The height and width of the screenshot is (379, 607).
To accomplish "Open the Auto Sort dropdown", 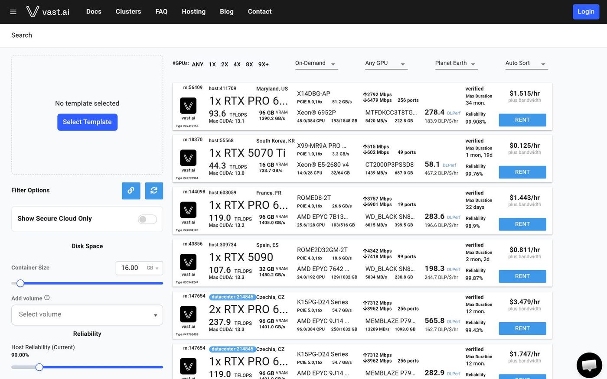I will point(526,63).
